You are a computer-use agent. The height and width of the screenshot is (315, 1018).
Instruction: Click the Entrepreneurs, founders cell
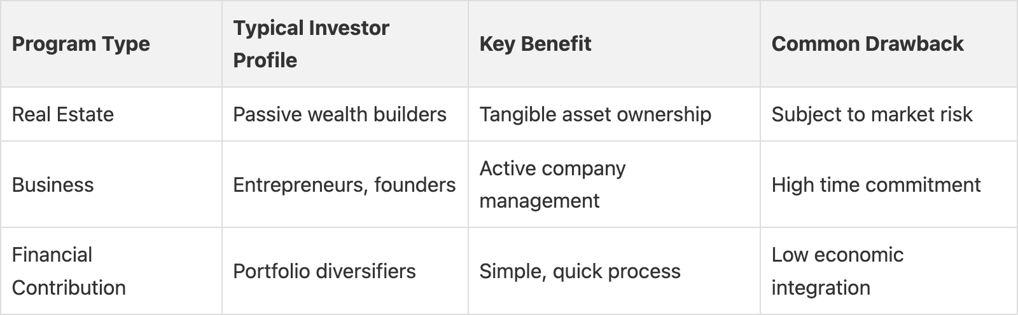344,185
